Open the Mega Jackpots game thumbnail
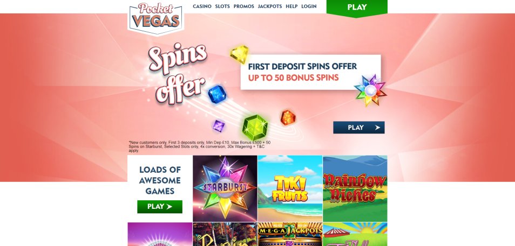515x246 pixels. point(290,234)
